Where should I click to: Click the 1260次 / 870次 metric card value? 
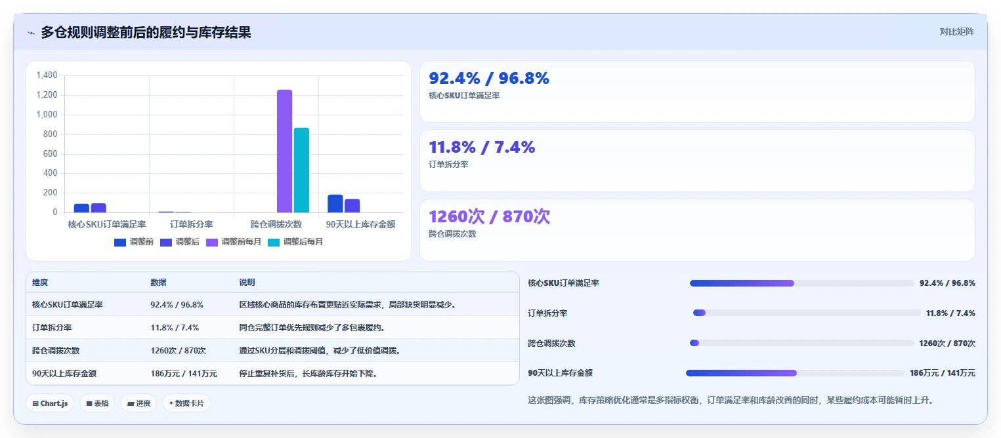tap(489, 217)
